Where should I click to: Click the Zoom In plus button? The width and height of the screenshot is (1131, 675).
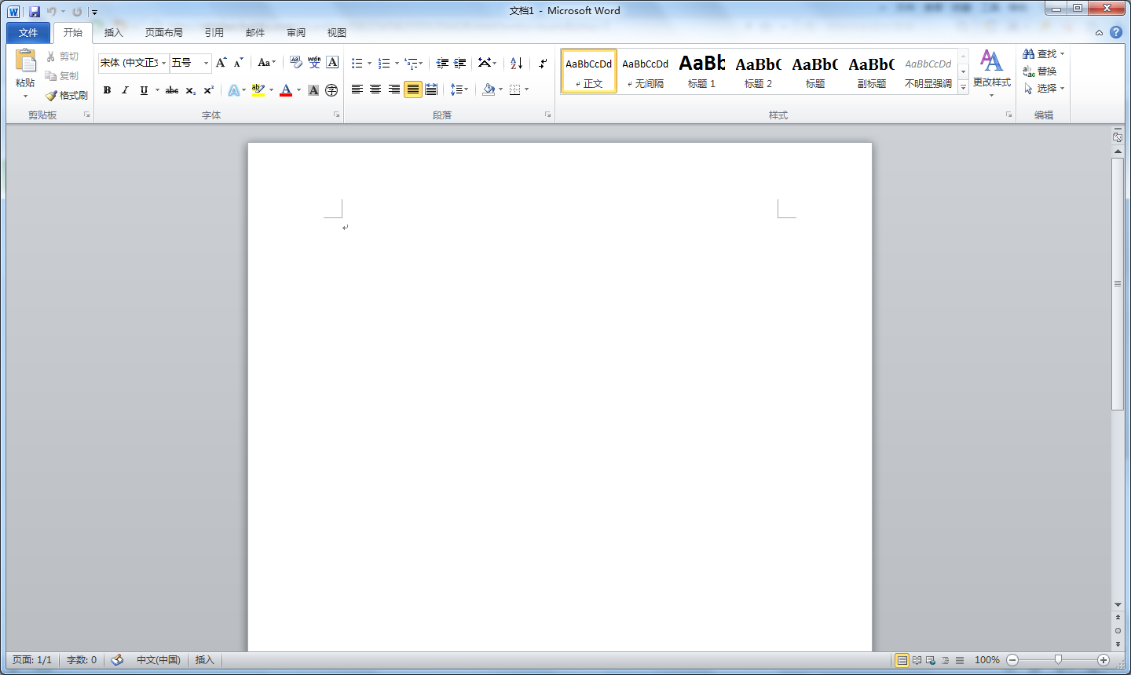click(x=1104, y=660)
